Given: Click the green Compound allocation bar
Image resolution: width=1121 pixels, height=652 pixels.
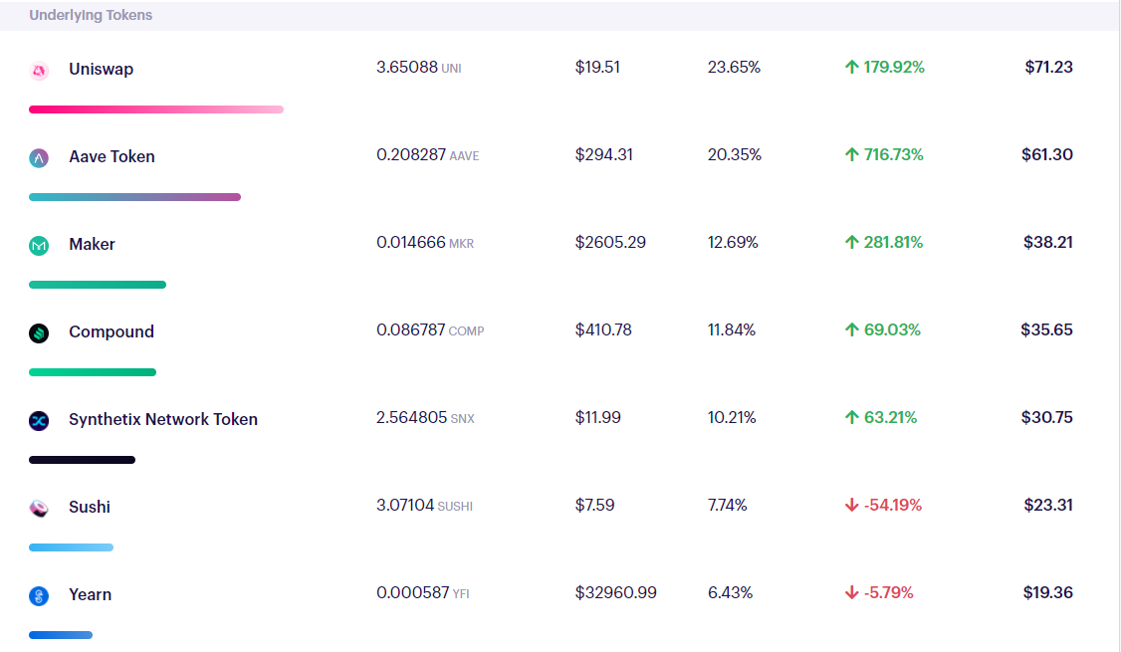Looking at the screenshot, I should click(x=93, y=372).
